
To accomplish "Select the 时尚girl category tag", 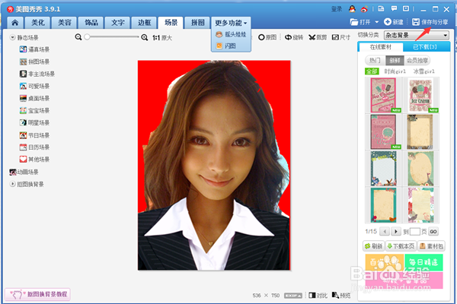I will (x=395, y=71).
